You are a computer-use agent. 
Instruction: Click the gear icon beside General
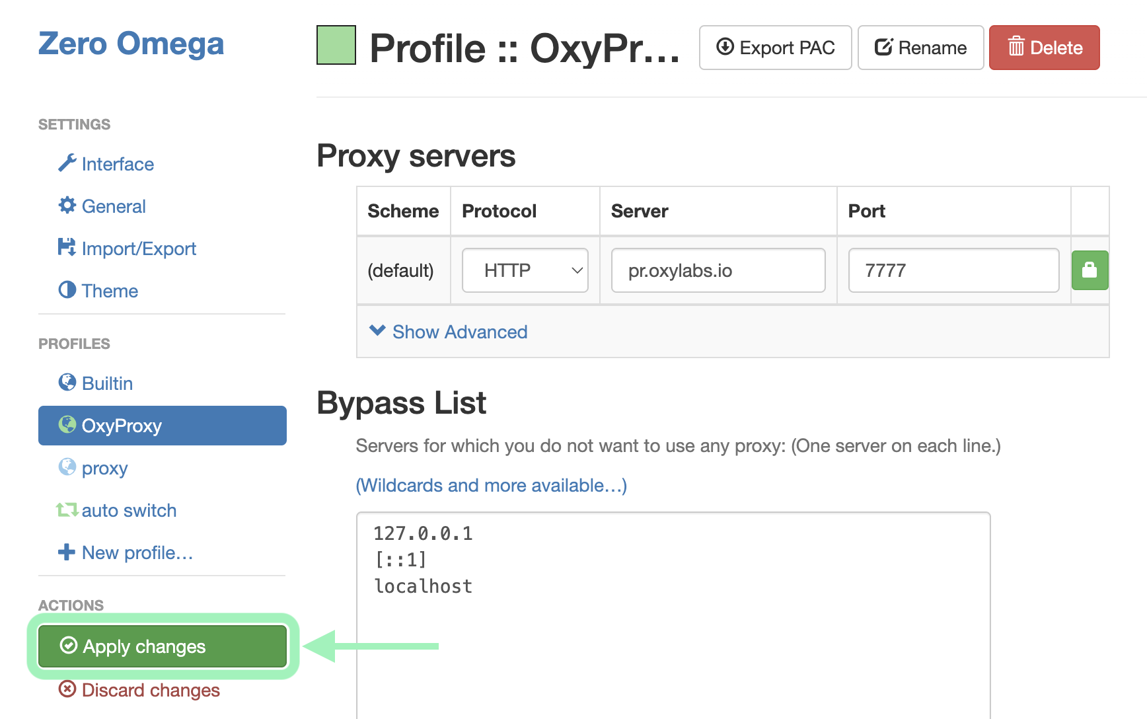(67, 206)
